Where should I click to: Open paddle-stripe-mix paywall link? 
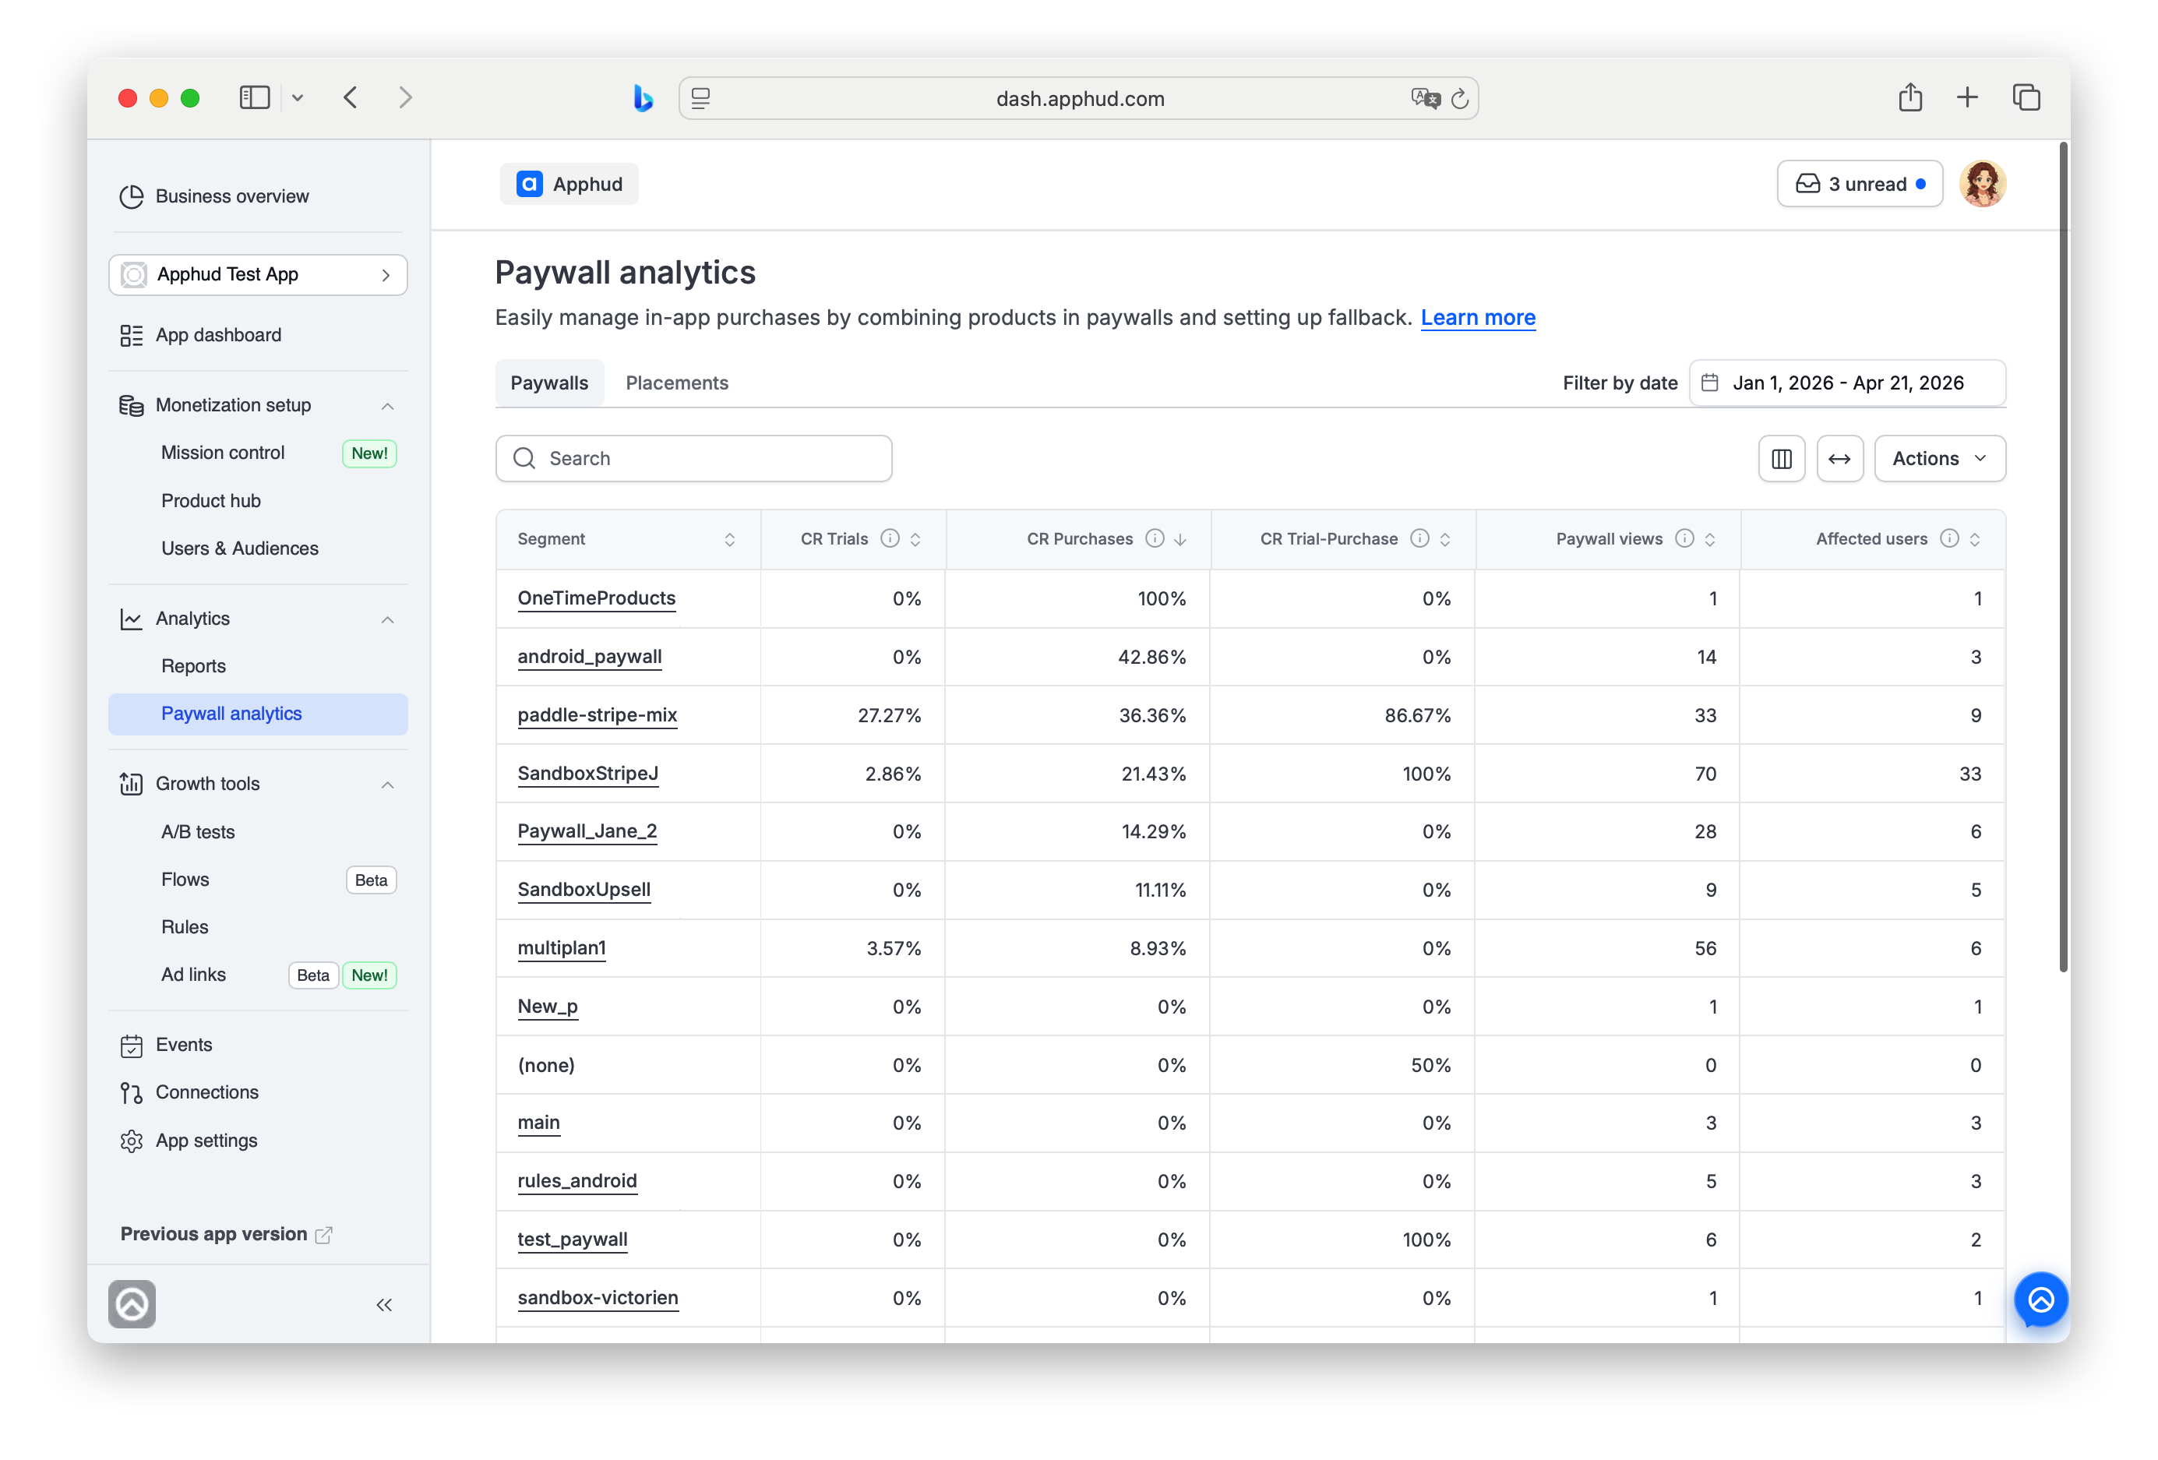[x=597, y=715]
